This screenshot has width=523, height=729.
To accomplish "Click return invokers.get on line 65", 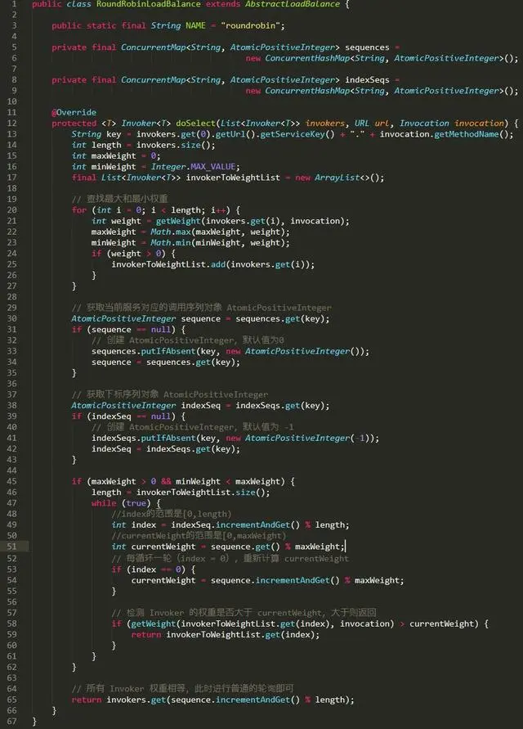I will point(118,700).
